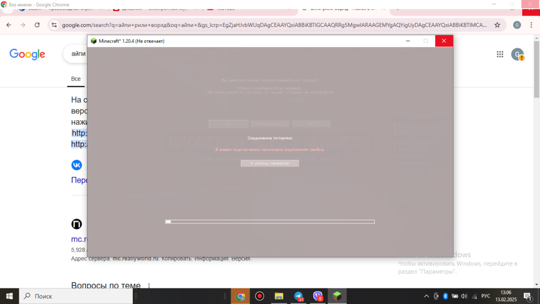
Task: Click the Minecraft loading progress bar
Action: point(269,222)
